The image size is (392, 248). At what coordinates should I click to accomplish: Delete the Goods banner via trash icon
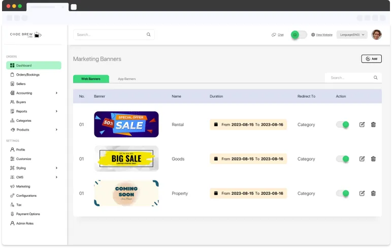(x=373, y=159)
